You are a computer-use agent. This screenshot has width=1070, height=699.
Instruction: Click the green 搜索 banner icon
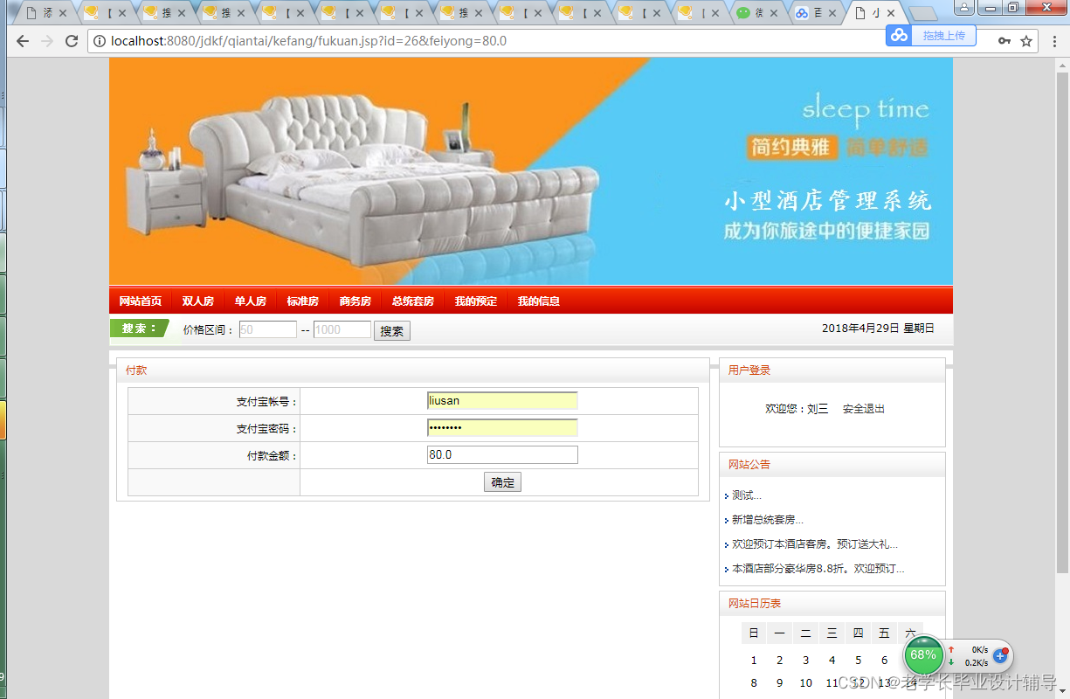[x=140, y=329]
